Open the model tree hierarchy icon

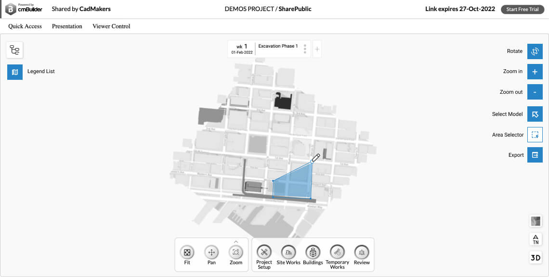point(15,50)
